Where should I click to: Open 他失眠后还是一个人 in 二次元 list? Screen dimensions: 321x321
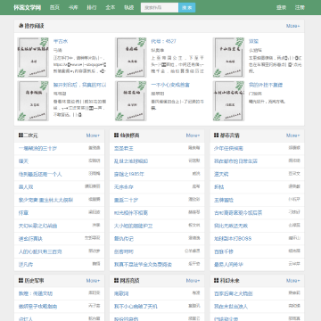[x=40, y=174]
